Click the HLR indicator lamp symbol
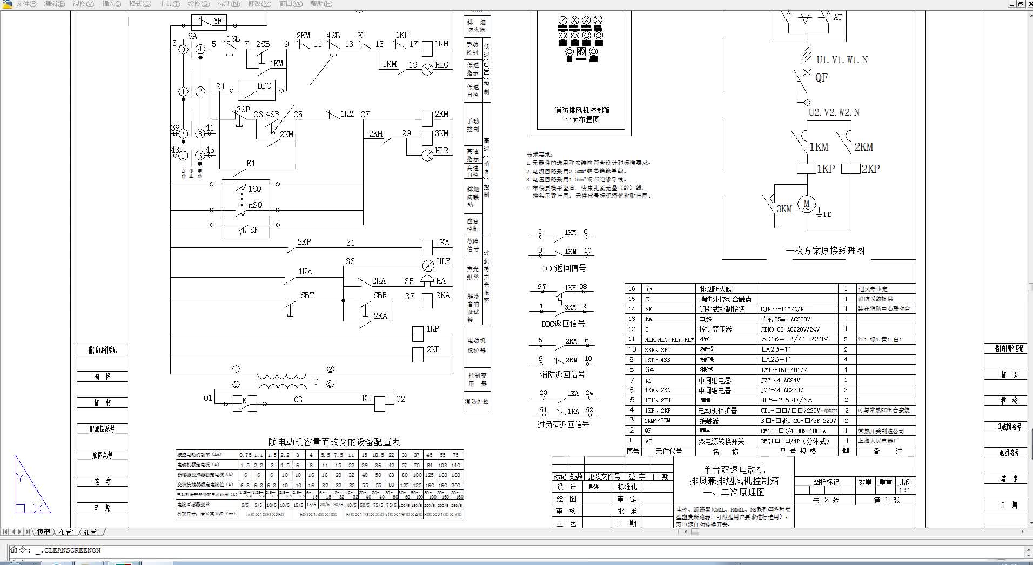The width and height of the screenshot is (1033, 565). coord(427,156)
